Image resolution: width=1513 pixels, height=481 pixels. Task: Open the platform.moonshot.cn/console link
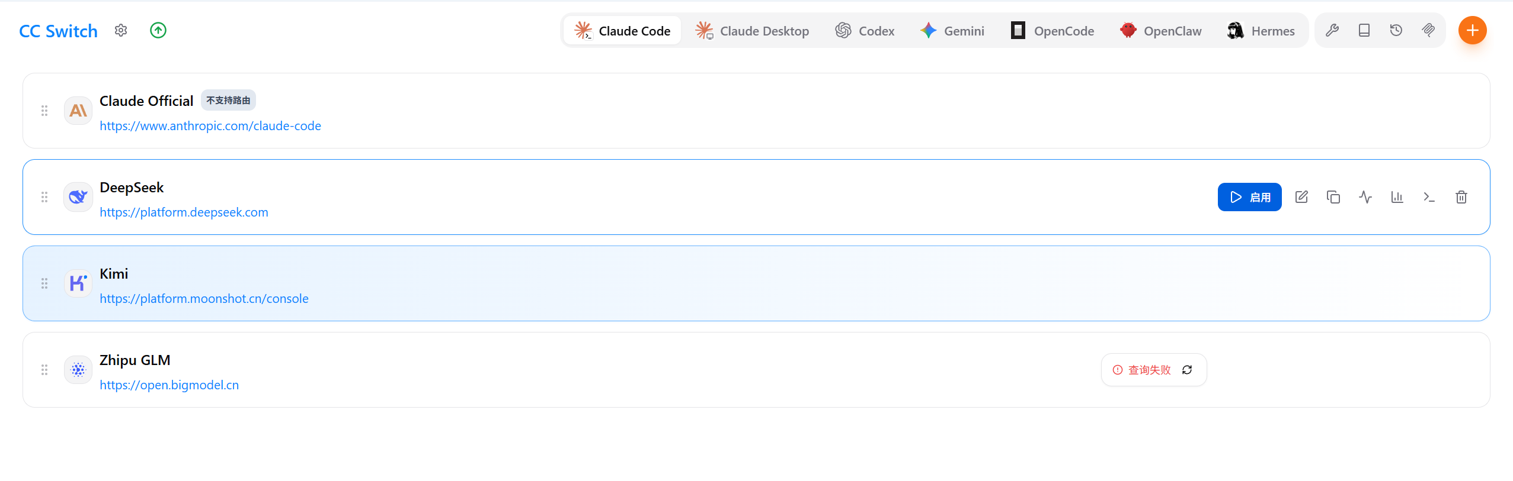[204, 299]
